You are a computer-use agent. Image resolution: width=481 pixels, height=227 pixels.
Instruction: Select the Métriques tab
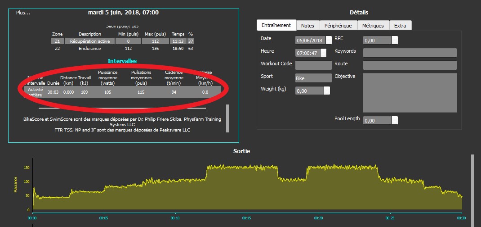click(x=373, y=26)
